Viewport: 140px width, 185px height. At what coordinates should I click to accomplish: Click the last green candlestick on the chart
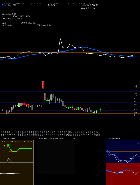101,110
